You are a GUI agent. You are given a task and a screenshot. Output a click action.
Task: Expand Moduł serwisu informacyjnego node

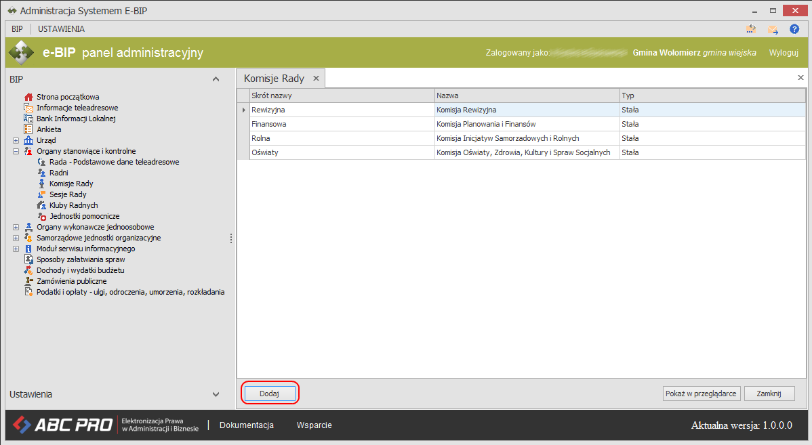[x=16, y=249]
